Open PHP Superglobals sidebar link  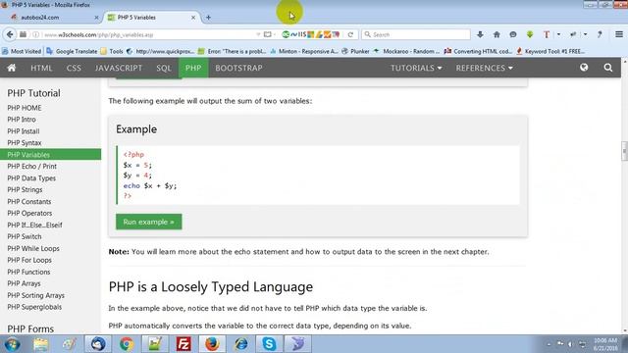(34, 307)
